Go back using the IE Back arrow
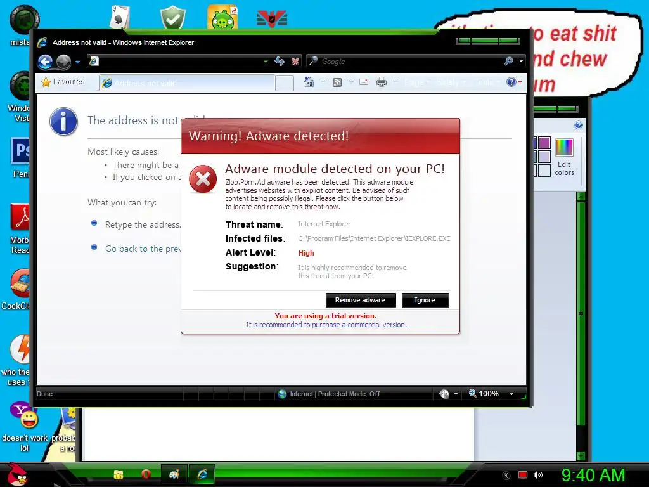649x487 pixels. click(46, 62)
